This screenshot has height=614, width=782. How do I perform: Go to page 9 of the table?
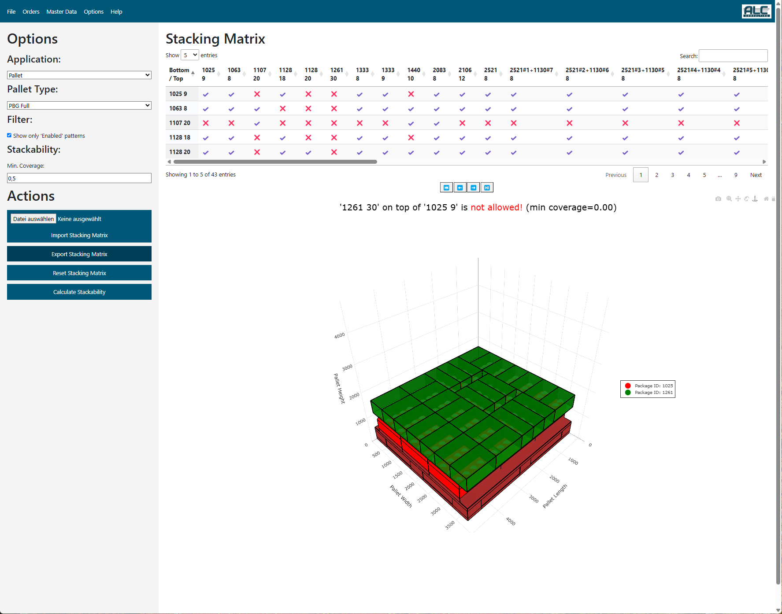[x=736, y=175]
